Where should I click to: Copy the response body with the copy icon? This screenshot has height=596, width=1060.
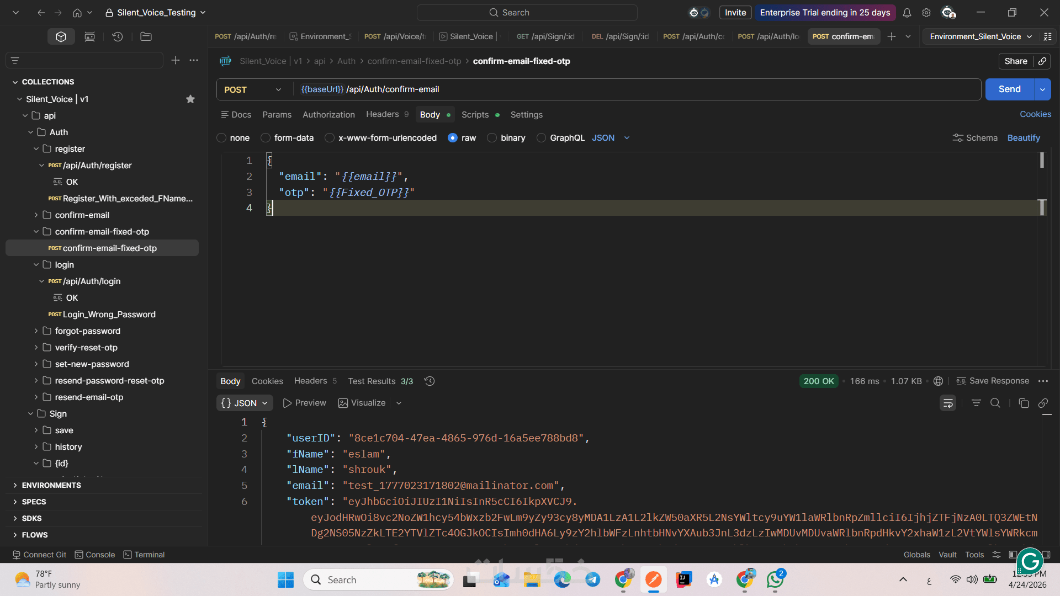click(1024, 403)
